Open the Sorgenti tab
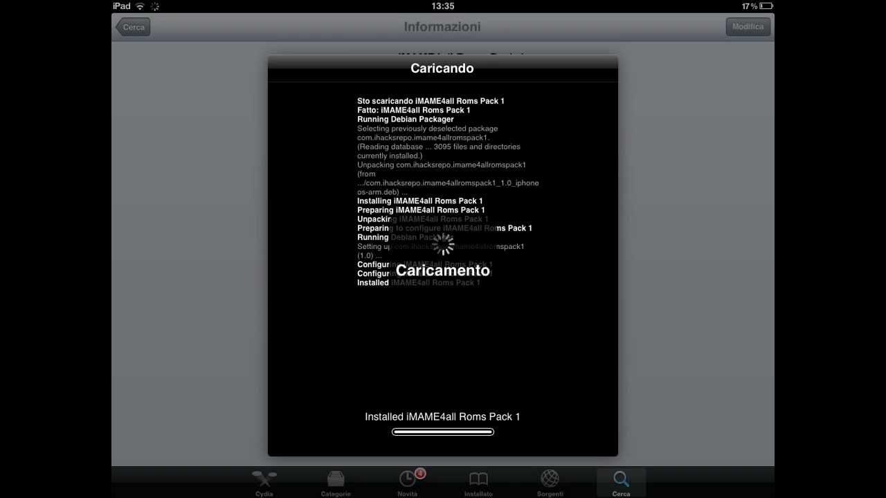 click(550, 483)
